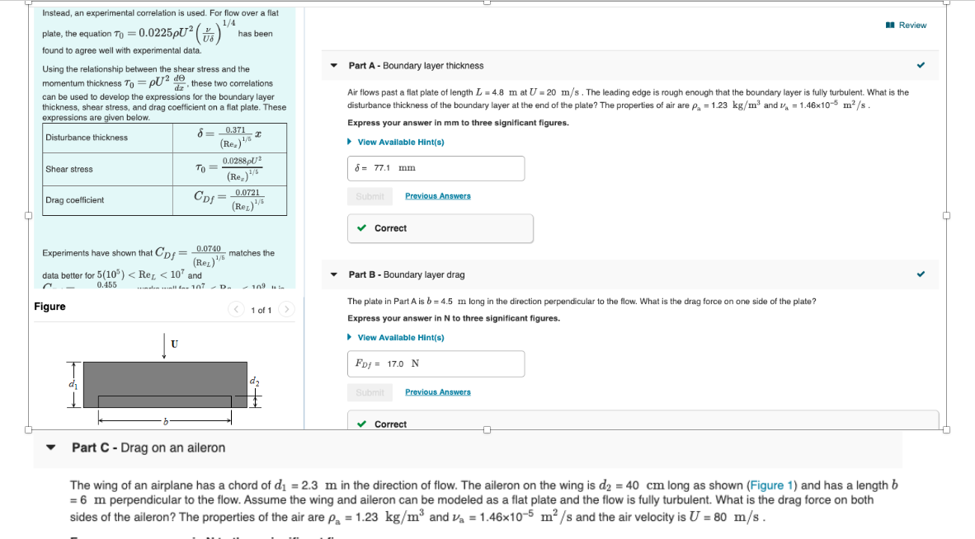The image size is (975, 539).
Task: Open Previous Answers for Part A
Action: tap(437, 195)
